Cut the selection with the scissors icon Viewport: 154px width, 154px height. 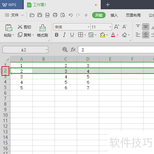pos(24,27)
